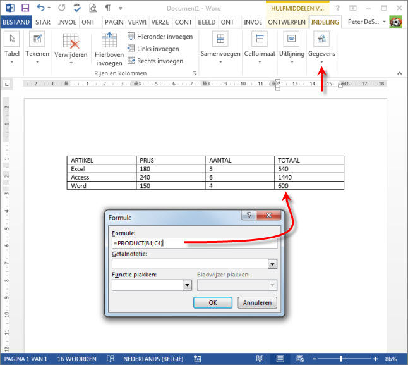Open the Tabel selection dropdown

[x=12, y=47]
